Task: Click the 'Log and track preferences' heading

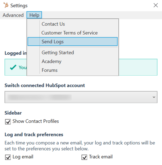Action: click(34, 134)
